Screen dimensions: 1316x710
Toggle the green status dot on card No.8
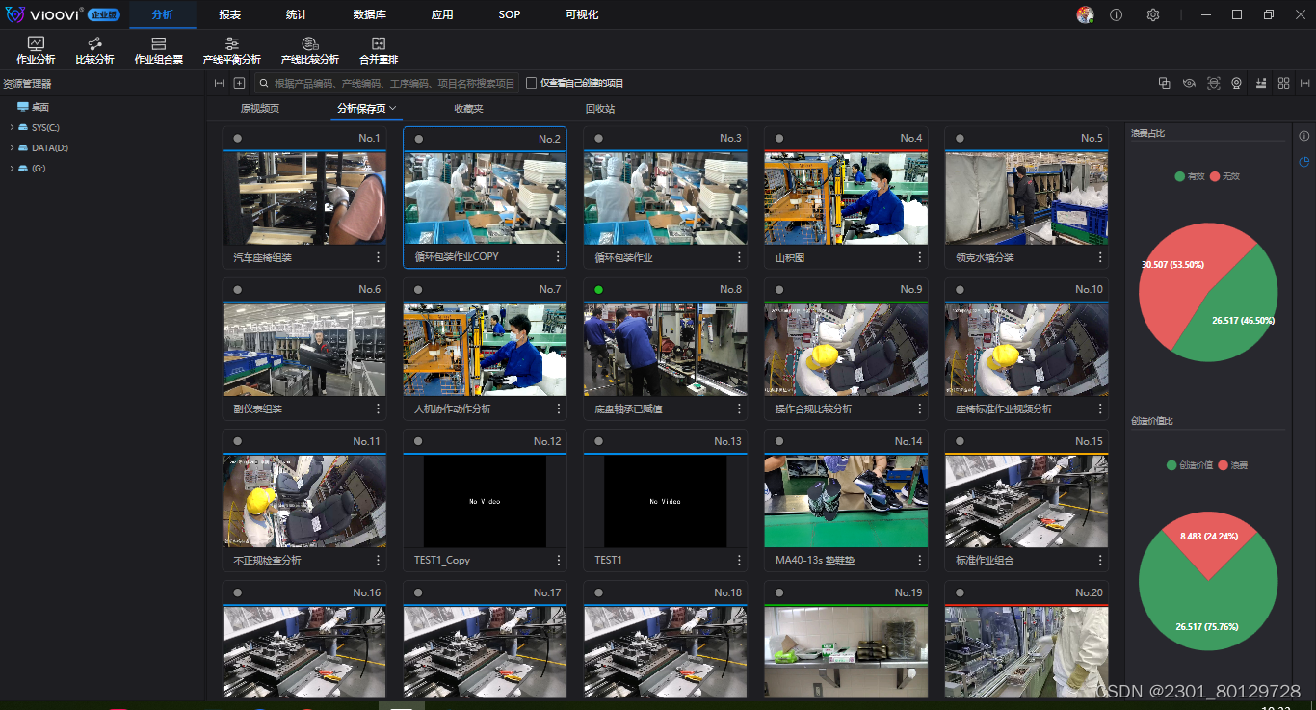598,289
